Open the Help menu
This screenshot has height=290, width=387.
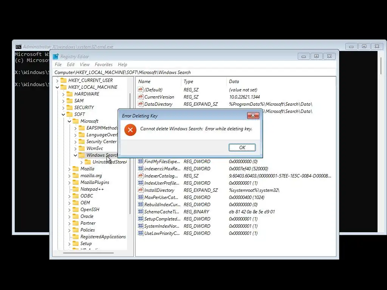point(122,64)
